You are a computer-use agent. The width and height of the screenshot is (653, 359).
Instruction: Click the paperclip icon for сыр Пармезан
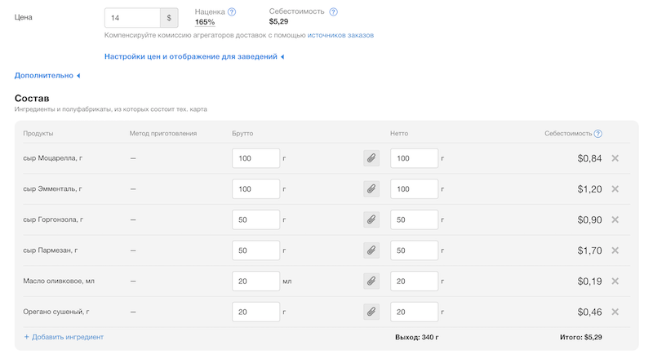371,250
